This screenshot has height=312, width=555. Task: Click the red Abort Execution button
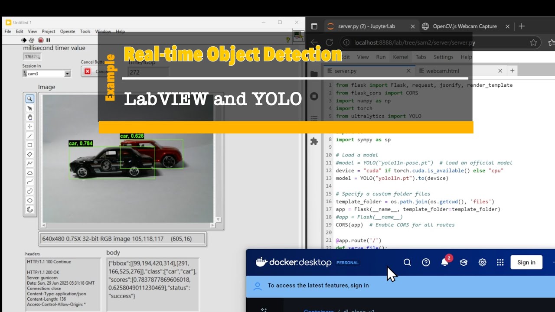tap(40, 40)
